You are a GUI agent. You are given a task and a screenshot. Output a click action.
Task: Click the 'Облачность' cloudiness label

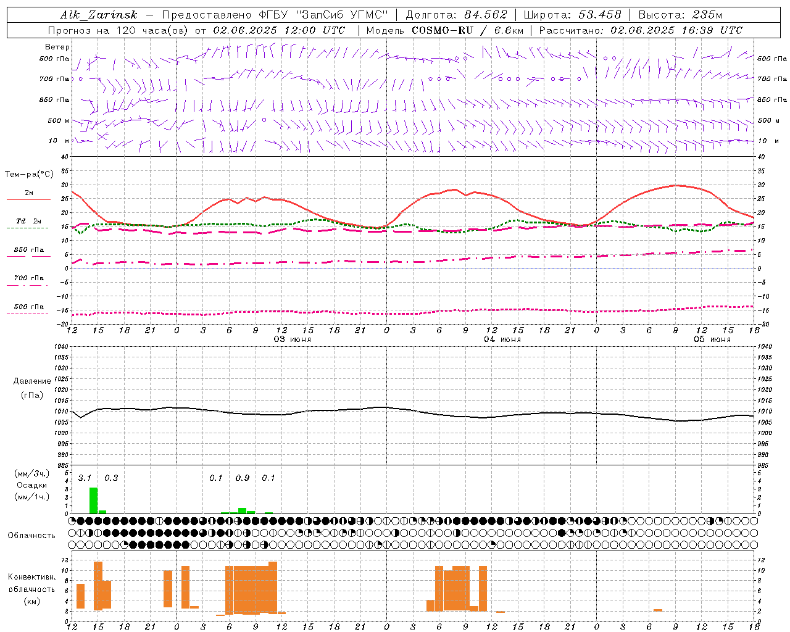pos(31,536)
